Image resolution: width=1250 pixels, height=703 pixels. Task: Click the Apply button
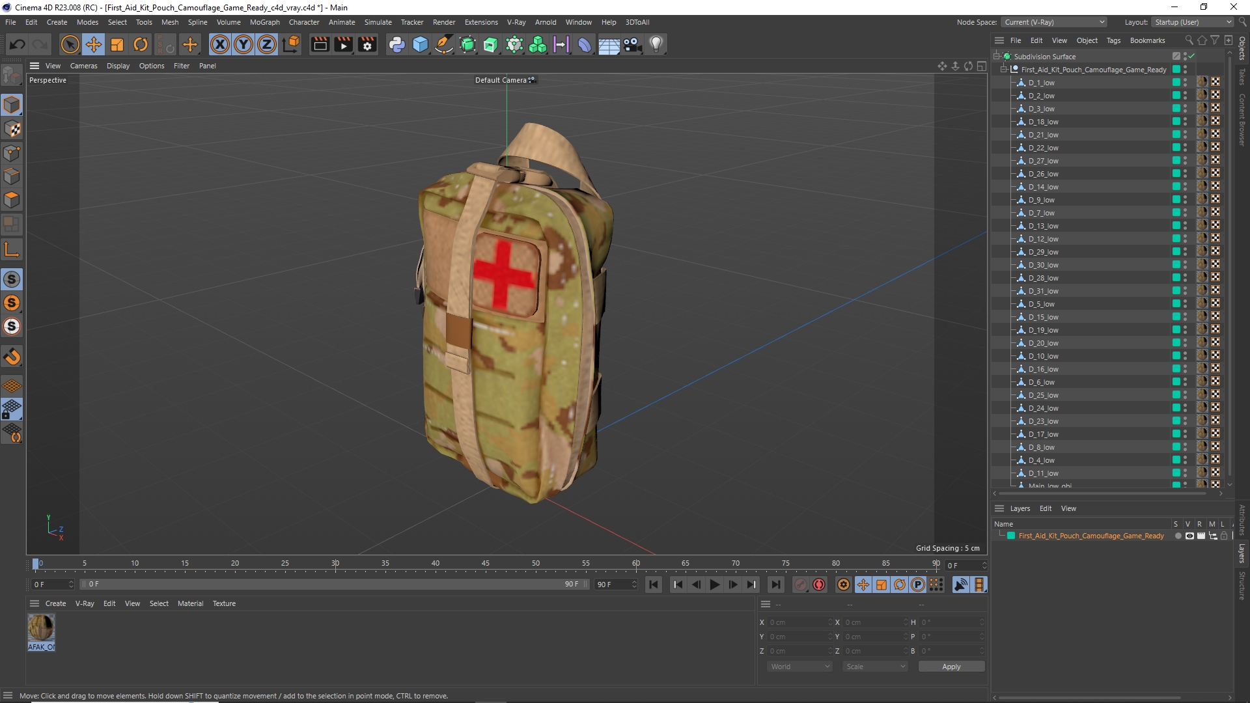pyautogui.click(x=951, y=667)
